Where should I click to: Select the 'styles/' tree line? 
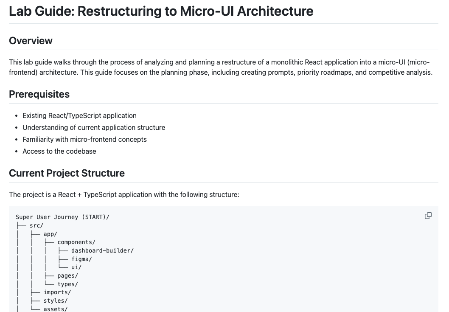point(56,301)
